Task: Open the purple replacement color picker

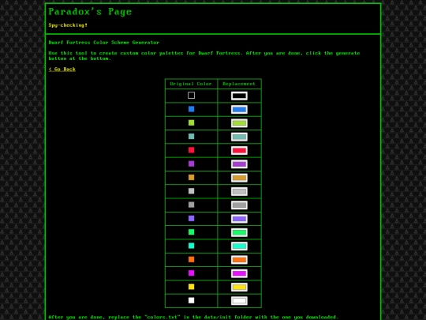Action: (x=239, y=164)
